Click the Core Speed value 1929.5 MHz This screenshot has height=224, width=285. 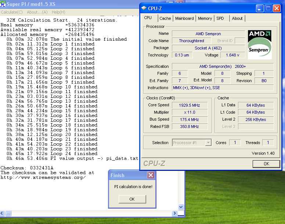tap(190, 105)
